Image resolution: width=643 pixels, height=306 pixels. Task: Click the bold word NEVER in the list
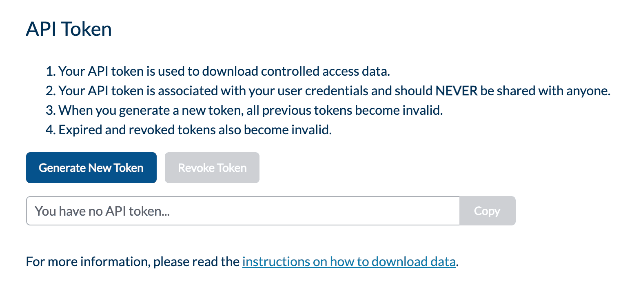point(456,91)
